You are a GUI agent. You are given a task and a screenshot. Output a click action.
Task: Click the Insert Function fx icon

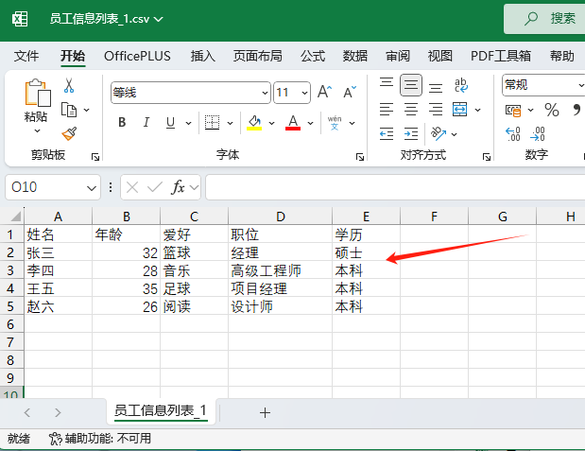click(x=178, y=187)
